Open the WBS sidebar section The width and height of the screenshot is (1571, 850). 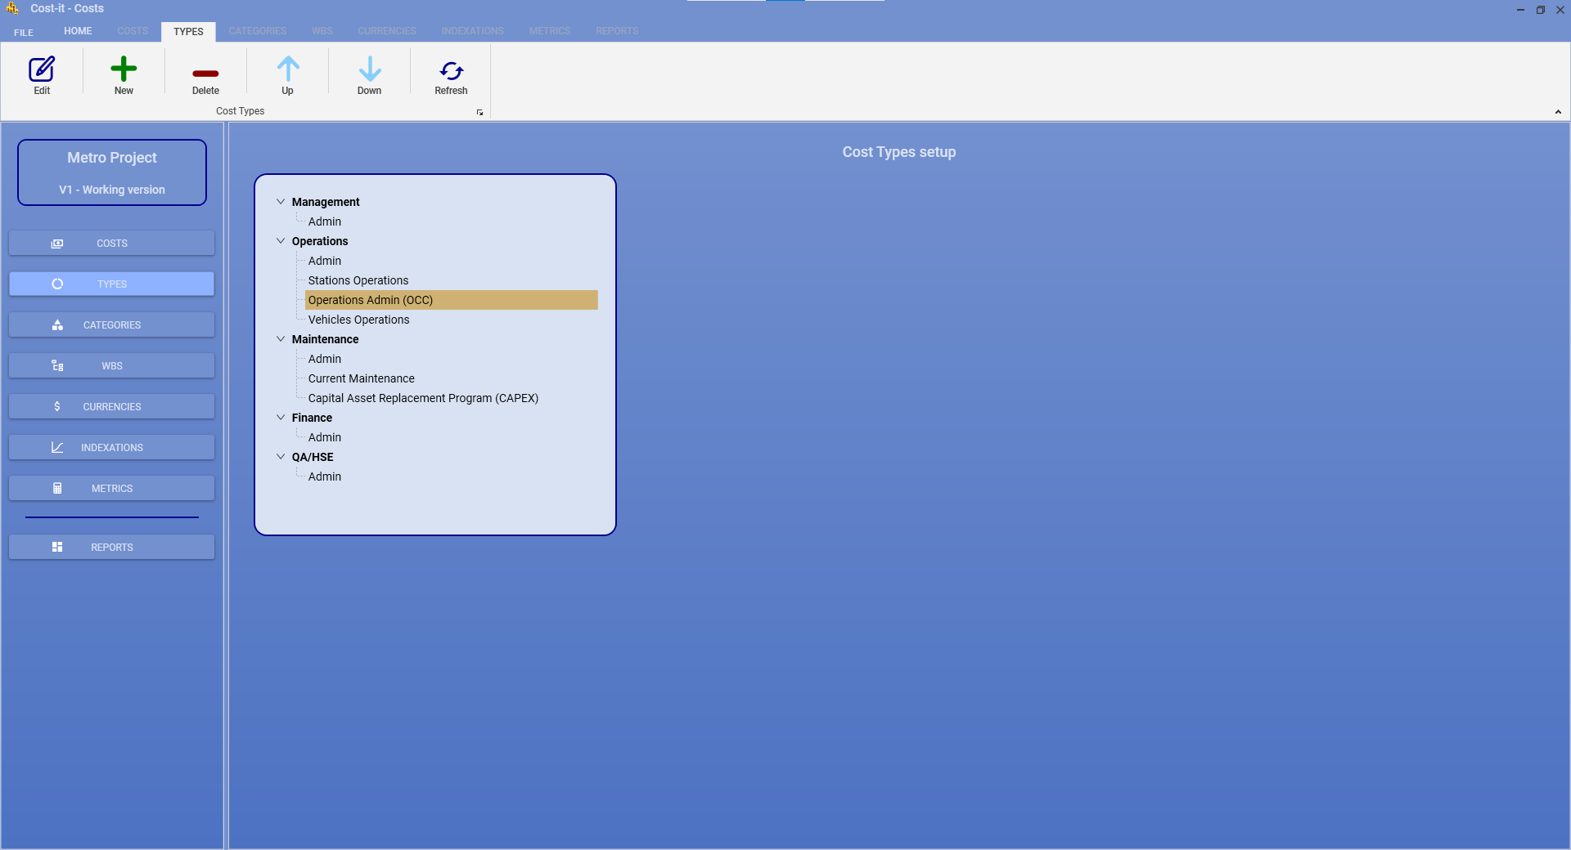[111, 366]
